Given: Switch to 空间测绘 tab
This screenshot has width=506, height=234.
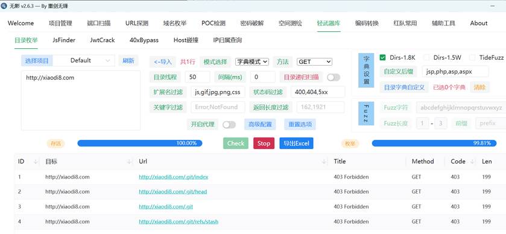Looking at the screenshot, I should coord(291,24).
